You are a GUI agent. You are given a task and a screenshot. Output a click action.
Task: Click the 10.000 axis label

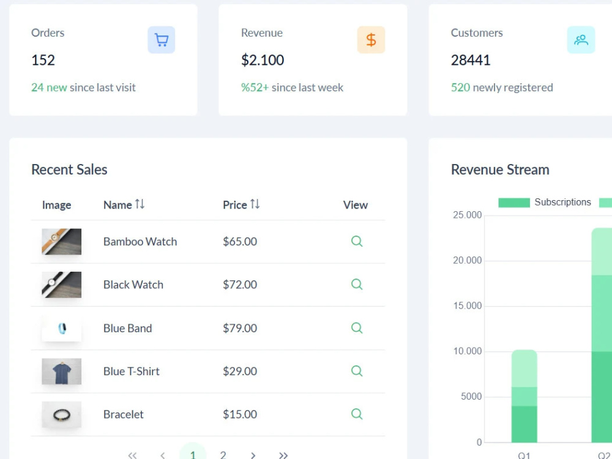(x=467, y=351)
